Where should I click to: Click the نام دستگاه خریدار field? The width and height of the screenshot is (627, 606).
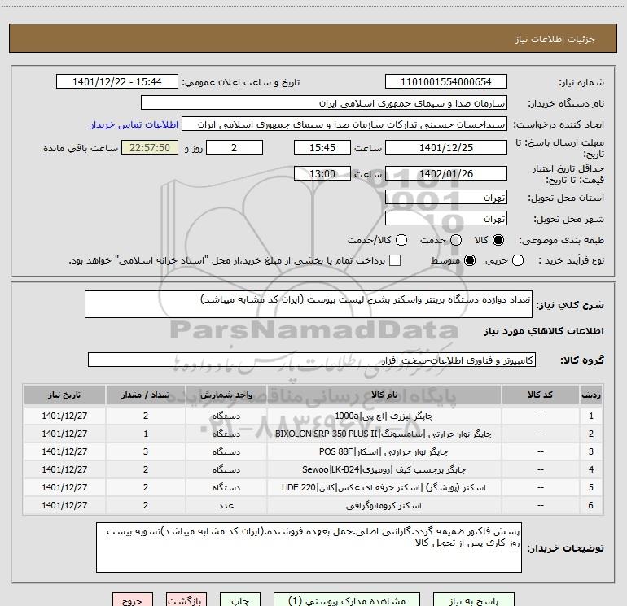[324, 103]
